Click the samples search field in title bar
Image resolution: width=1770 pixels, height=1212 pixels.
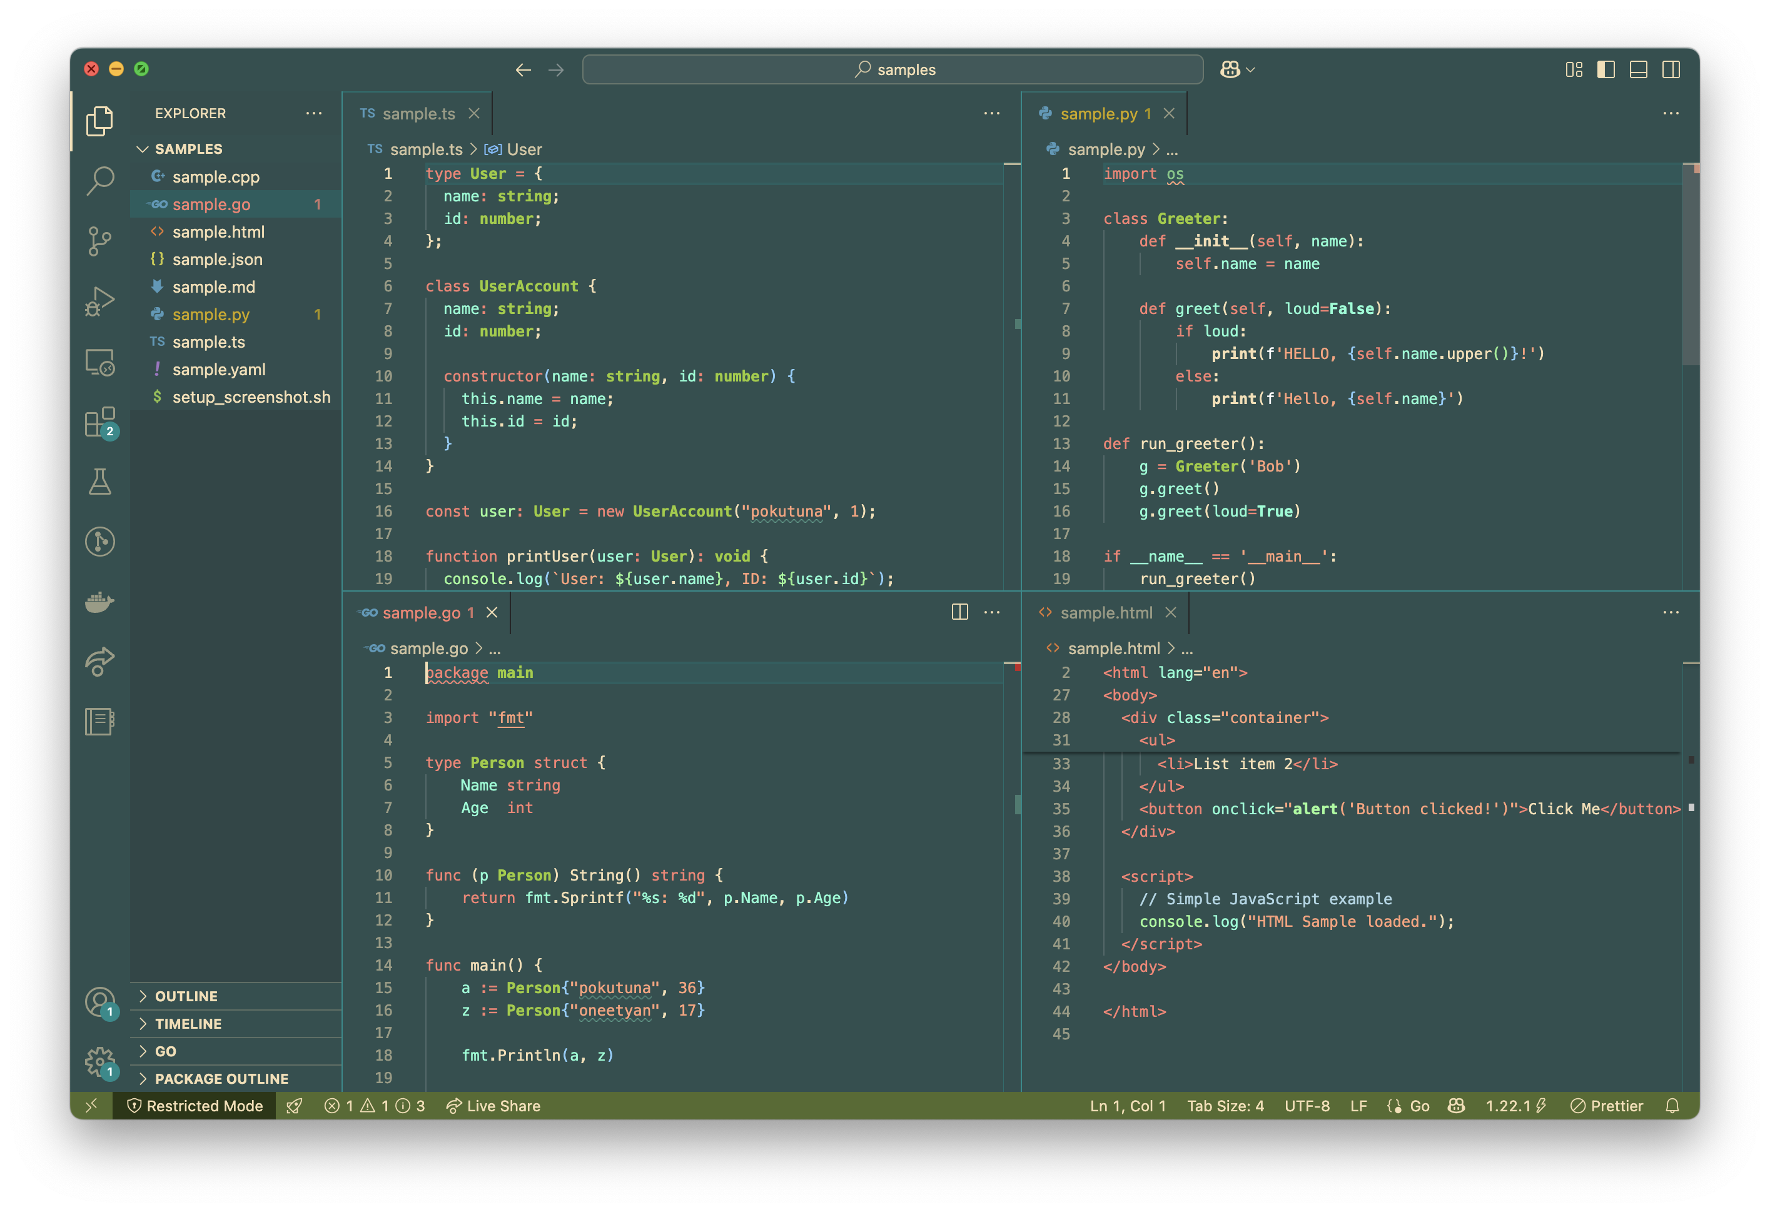[x=893, y=69]
